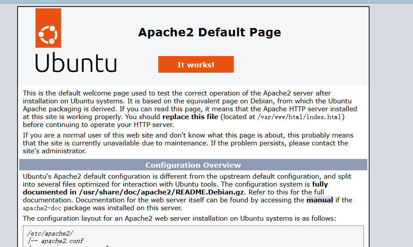
Task: Click the bold 'replace this file' text
Action: (x=190, y=117)
